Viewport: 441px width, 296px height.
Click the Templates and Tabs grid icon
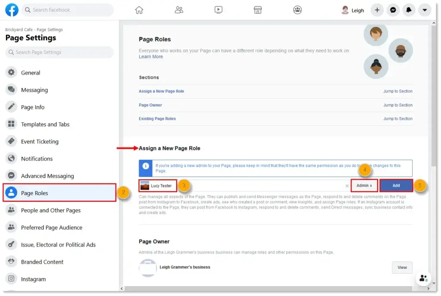pyautogui.click(x=11, y=124)
